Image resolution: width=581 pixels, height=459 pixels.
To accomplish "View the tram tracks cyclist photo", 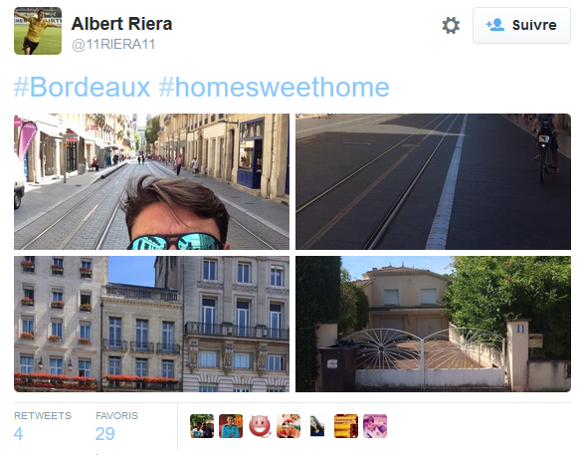I will [433, 181].
